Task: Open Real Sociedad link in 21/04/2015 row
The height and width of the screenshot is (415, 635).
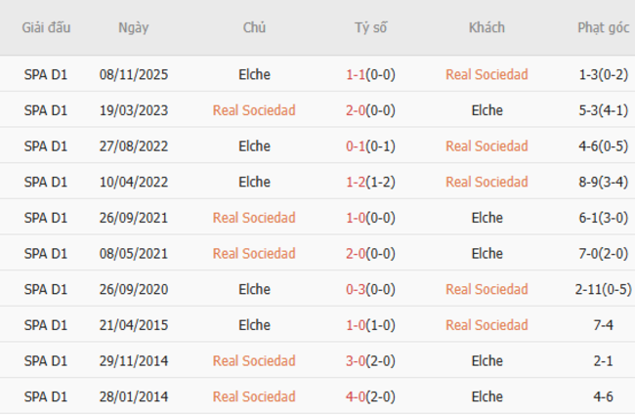Action: pos(487,325)
